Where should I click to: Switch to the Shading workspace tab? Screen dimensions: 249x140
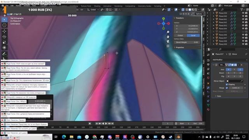point(97,6)
